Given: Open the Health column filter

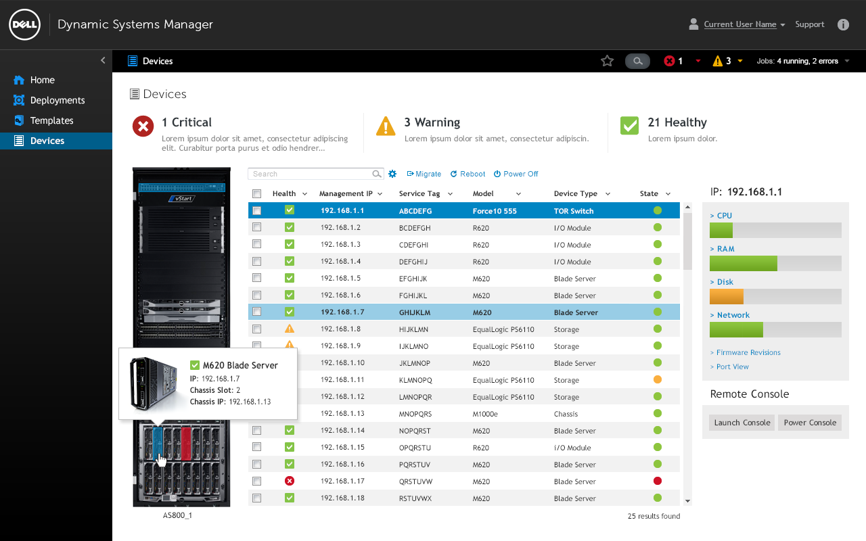Looking at the screenshot, I should (x=305, y=193).
